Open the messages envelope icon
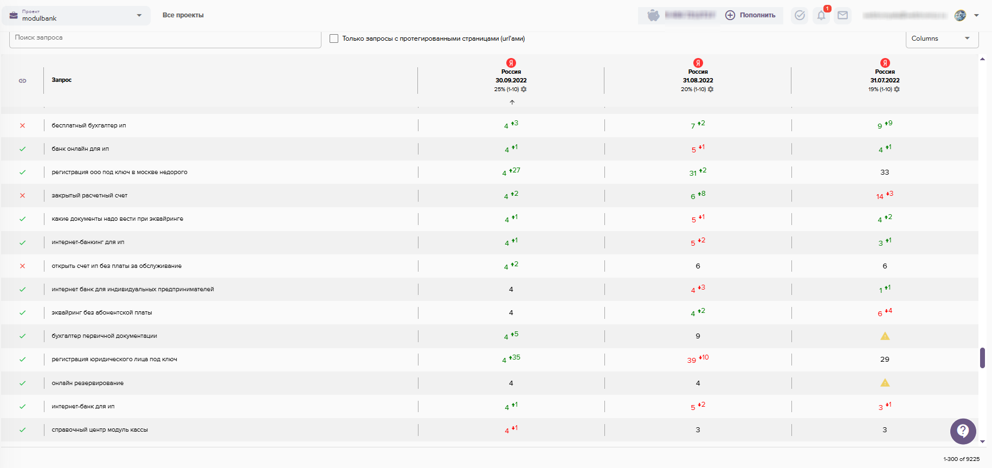 tap(842, 15)
